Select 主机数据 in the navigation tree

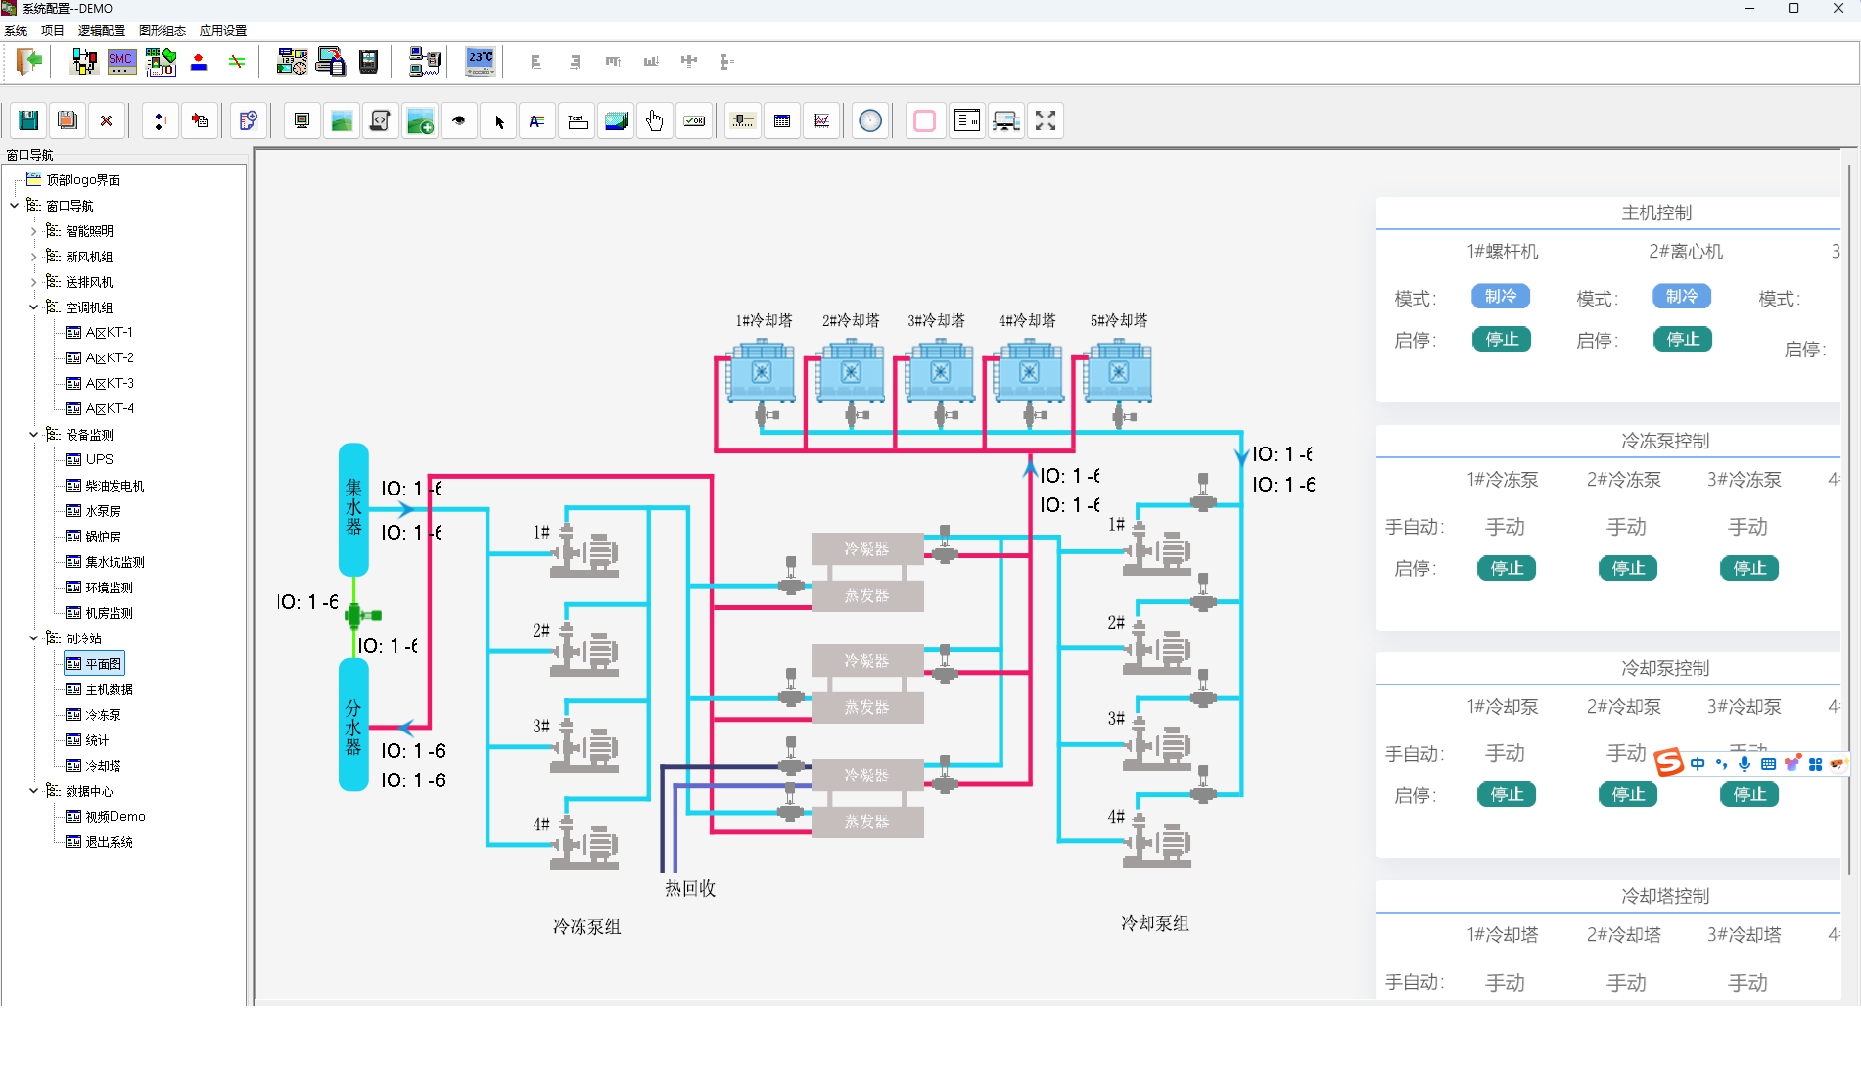(x=109, y=689)
